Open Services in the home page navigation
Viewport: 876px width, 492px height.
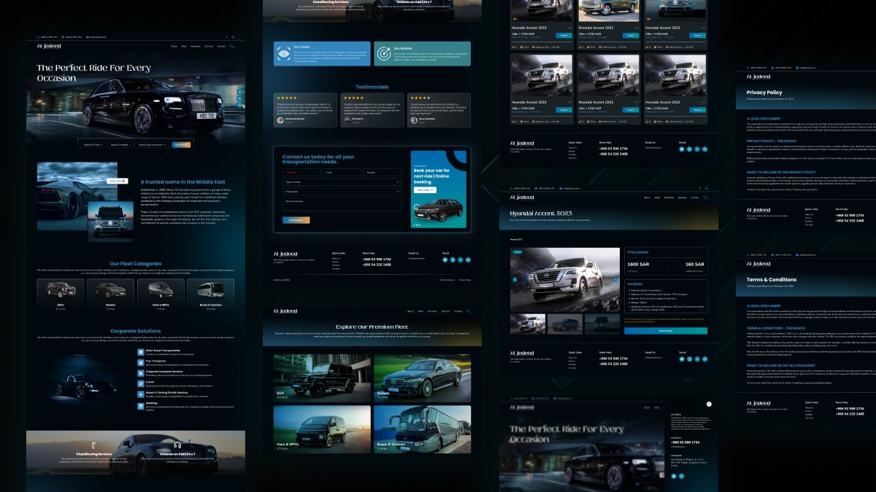pos(209,46)
